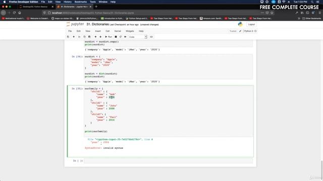The image size is (323, 181).
Task: Open the Firefox library icon
Action: pyautogui.click(x=302, y=13)
